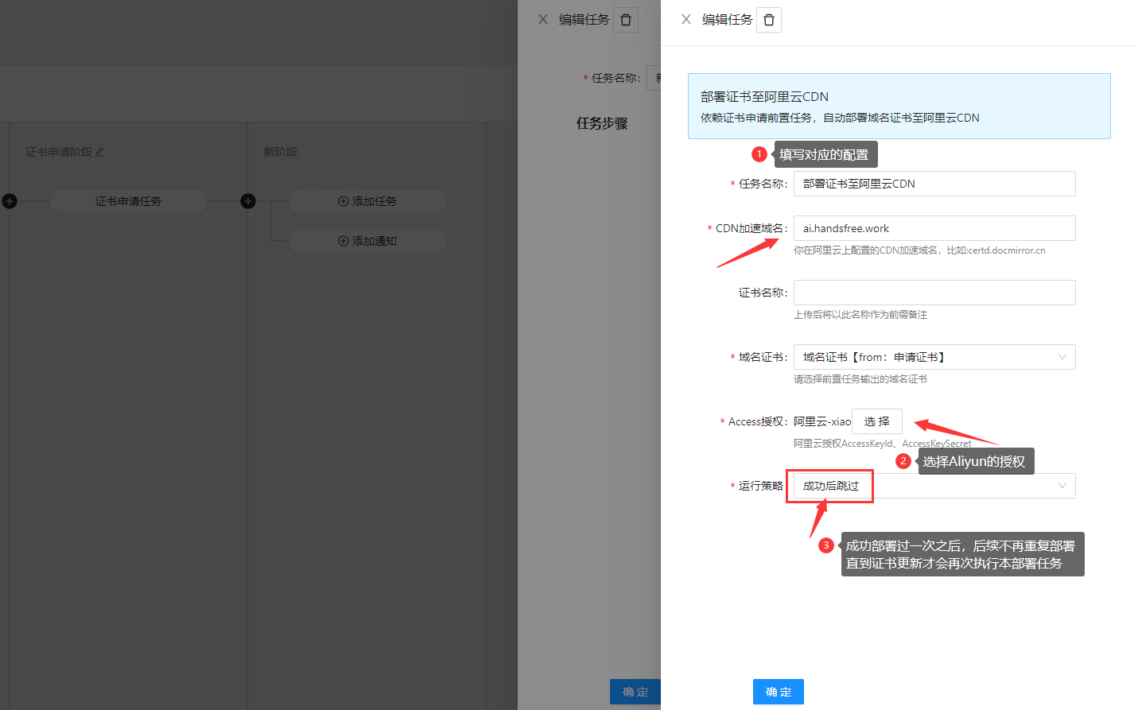Click the 确定 button in background drawer
Viewport: 1138px width, 710px height.
pos(635,692)
